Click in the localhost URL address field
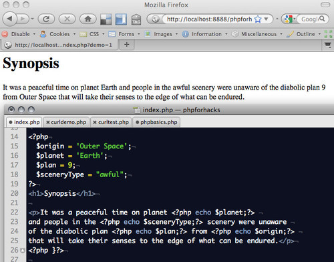The image size is (334, 262). tap(209, 19)
